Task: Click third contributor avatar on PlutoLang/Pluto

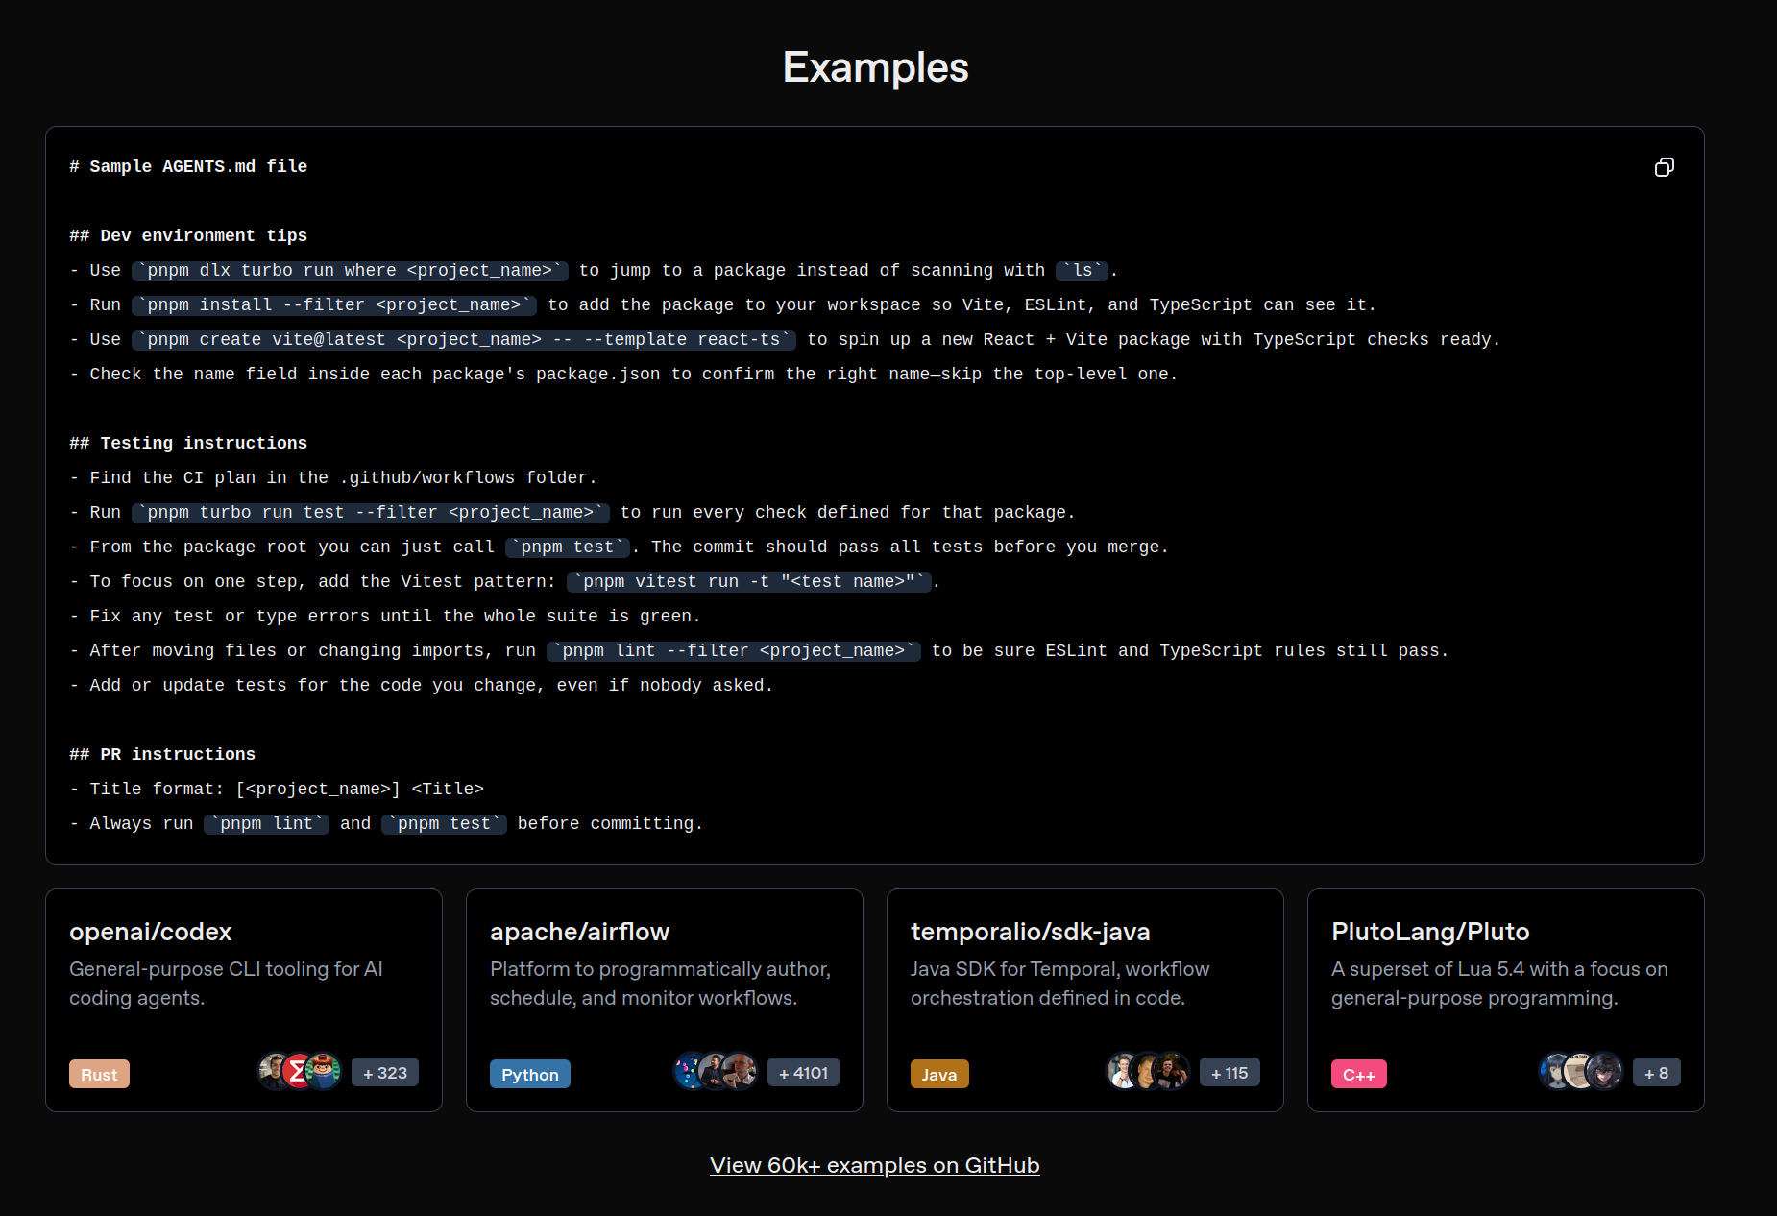Action: [x=1605, y=1071]
